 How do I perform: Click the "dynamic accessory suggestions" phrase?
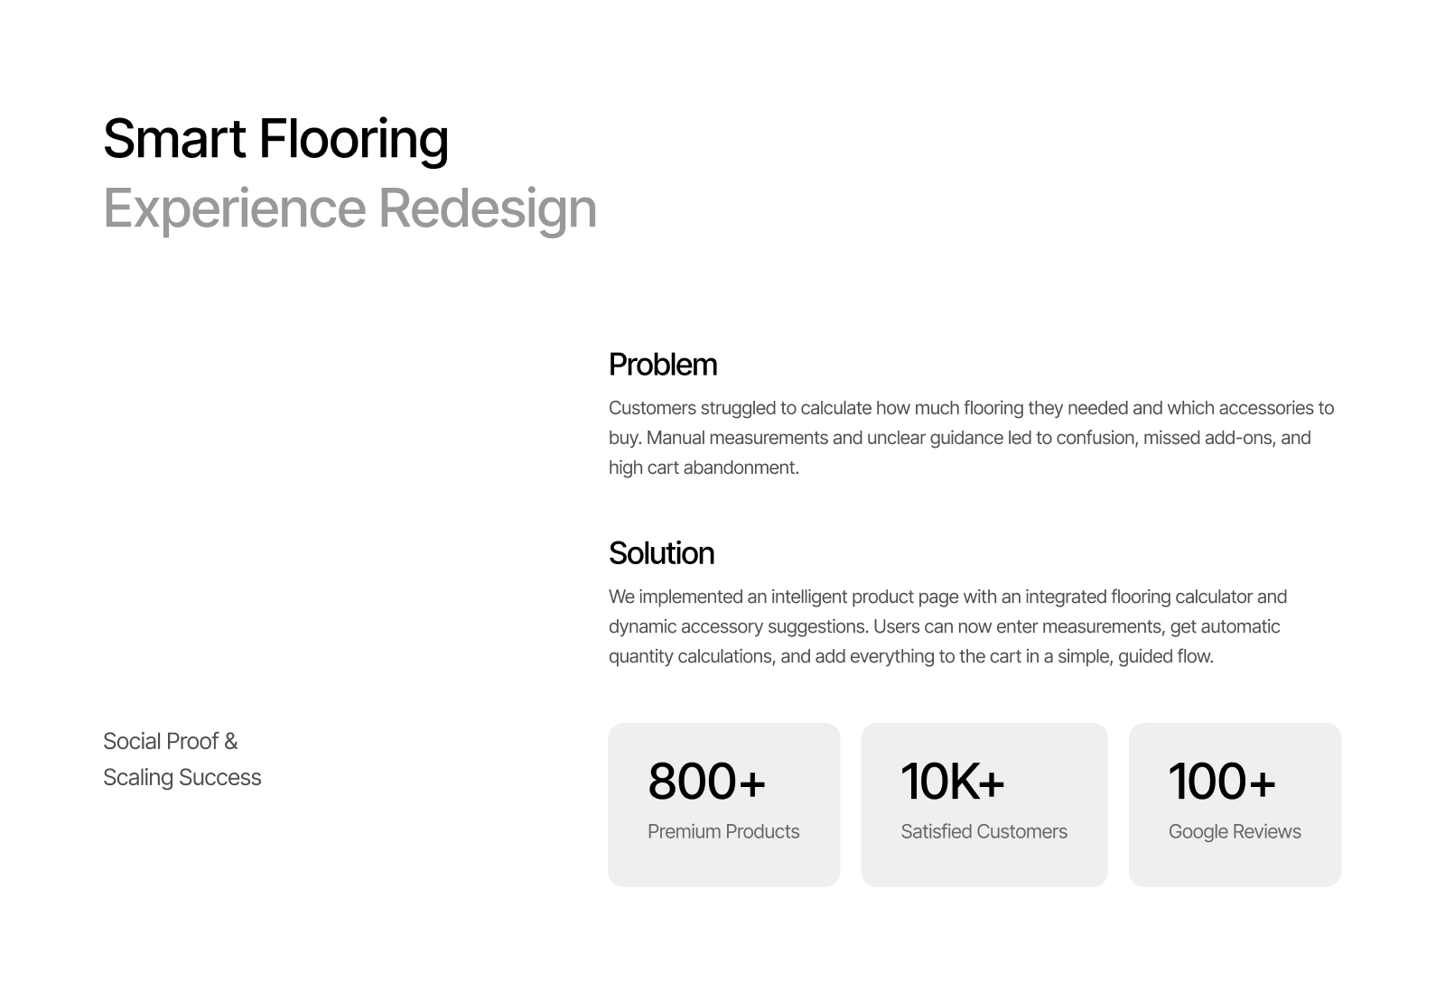[738, 626]
